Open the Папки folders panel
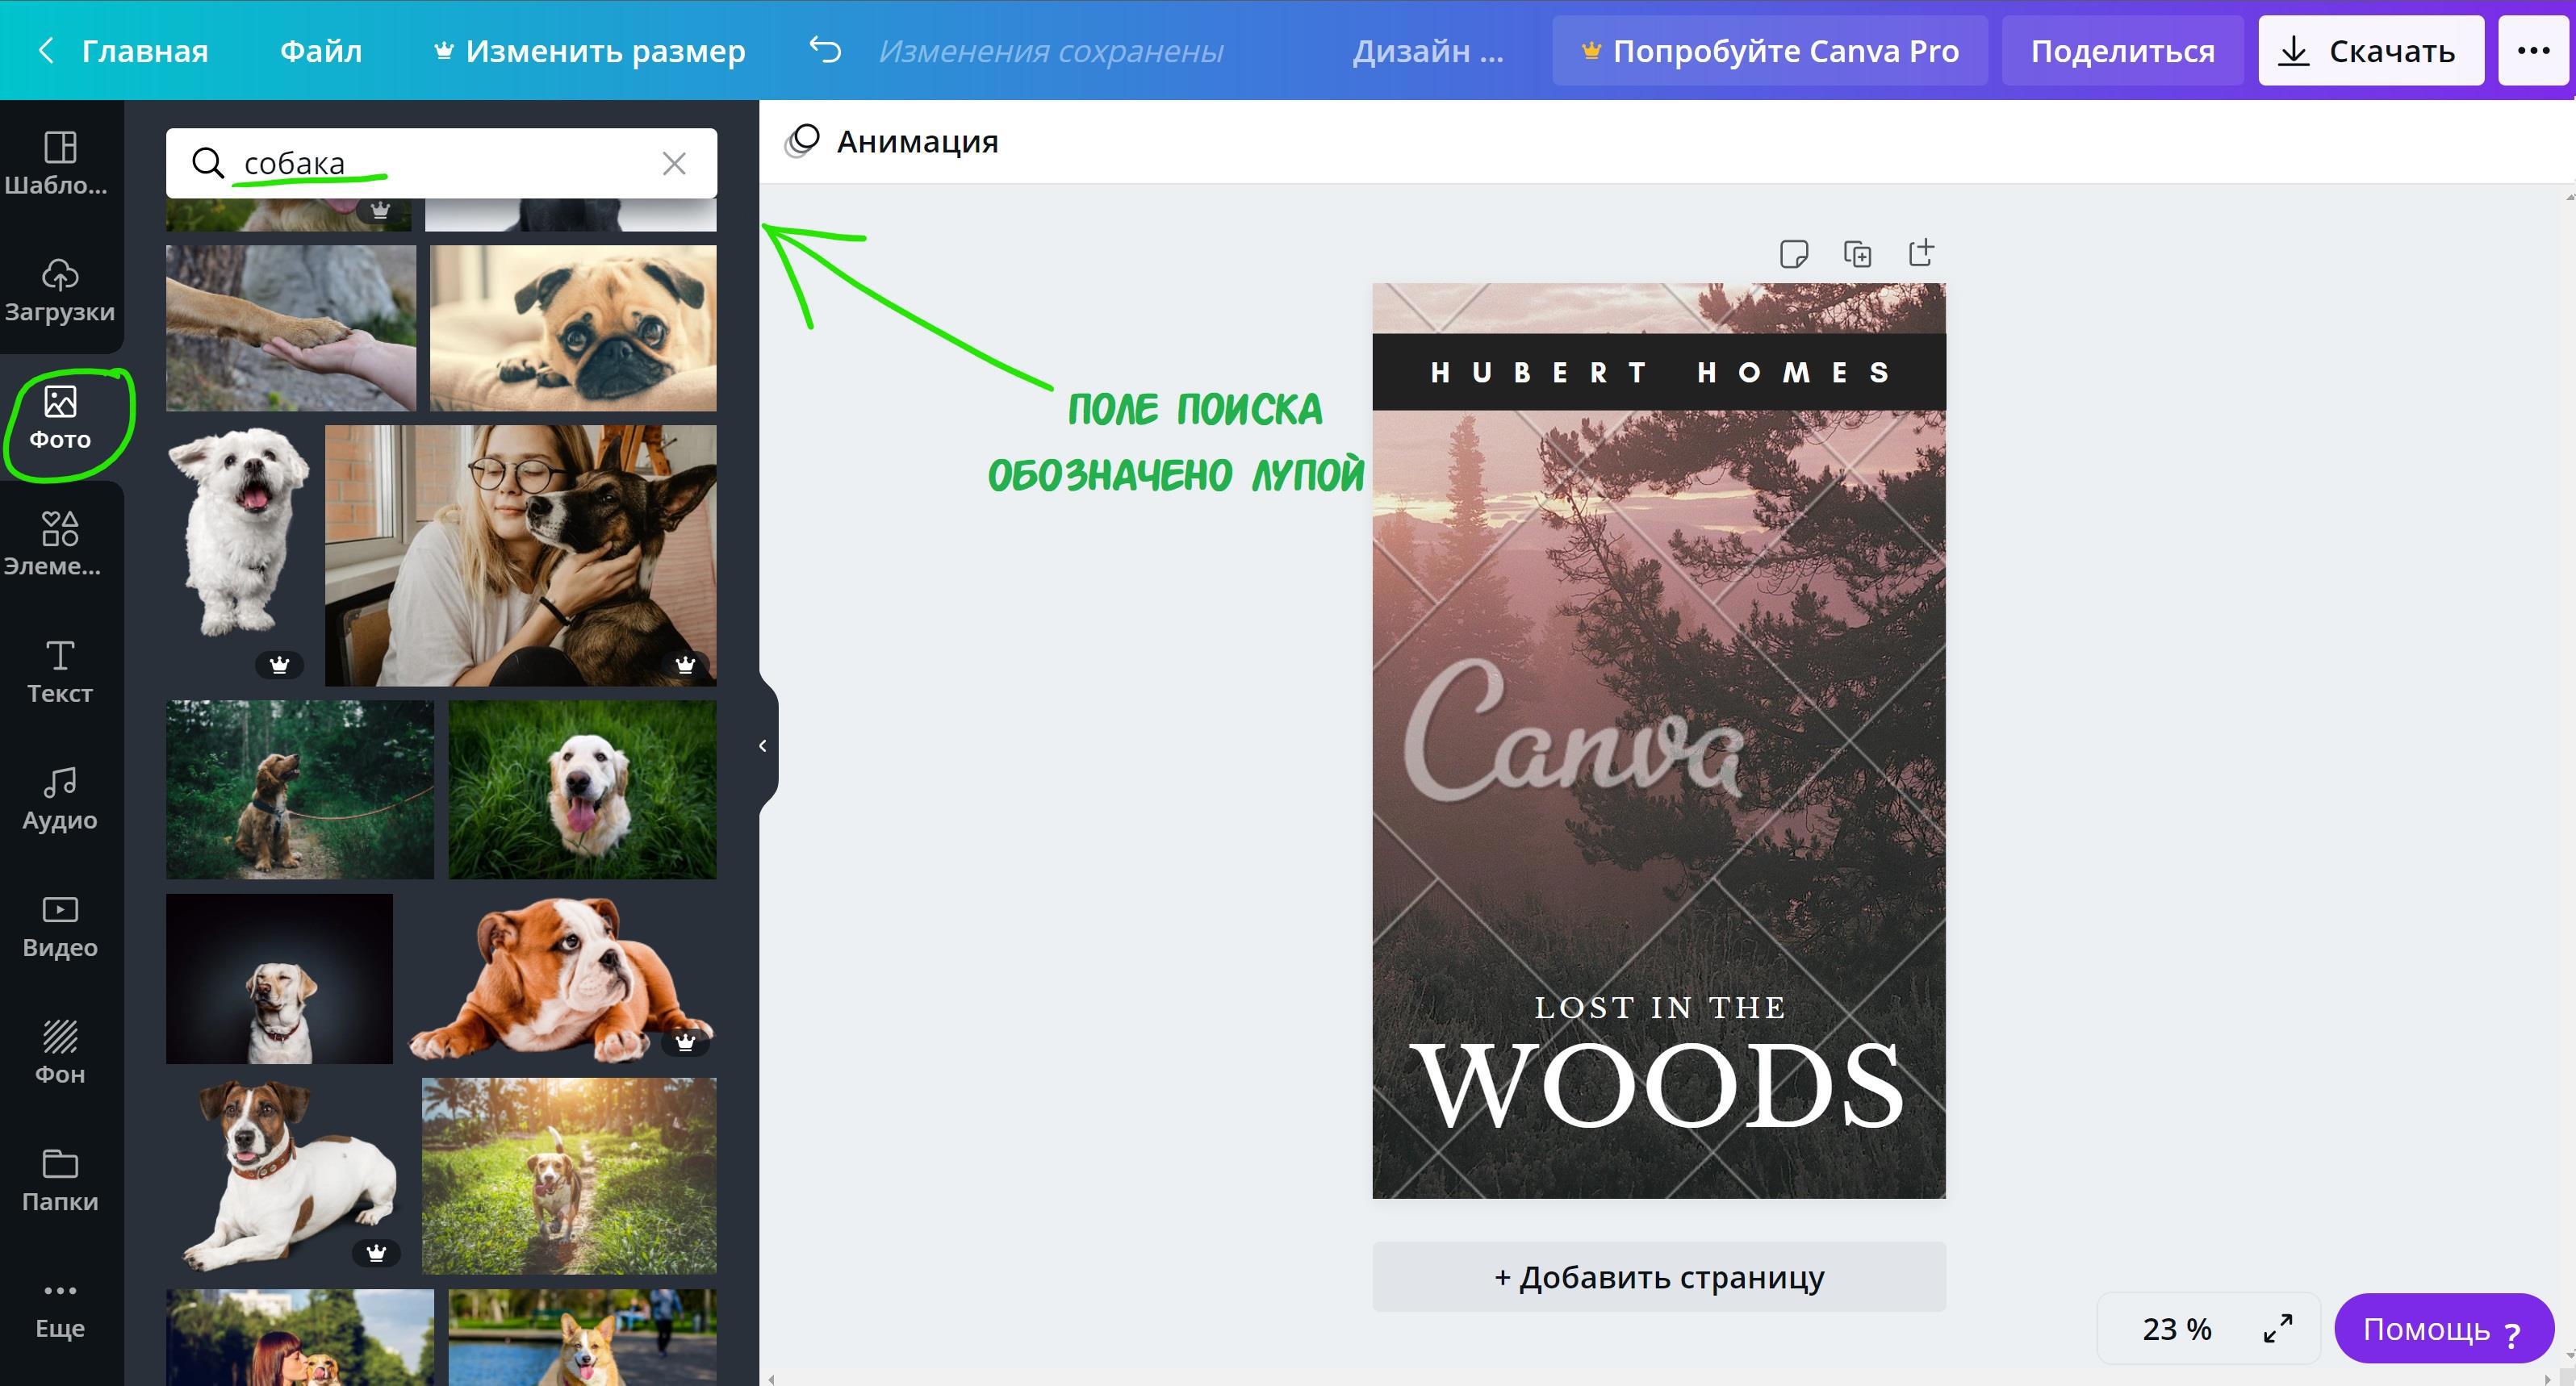Screen dimensions: 2576x1386 [x=59, y=1179]
